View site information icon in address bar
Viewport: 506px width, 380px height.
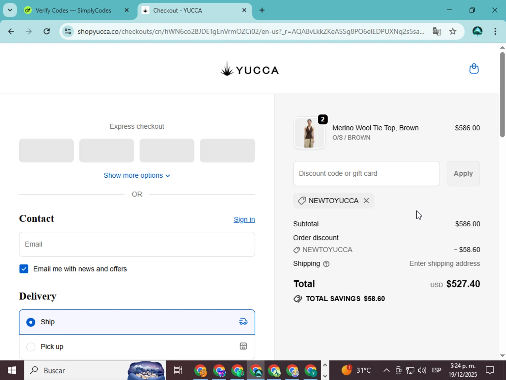(x=68, y=31)
